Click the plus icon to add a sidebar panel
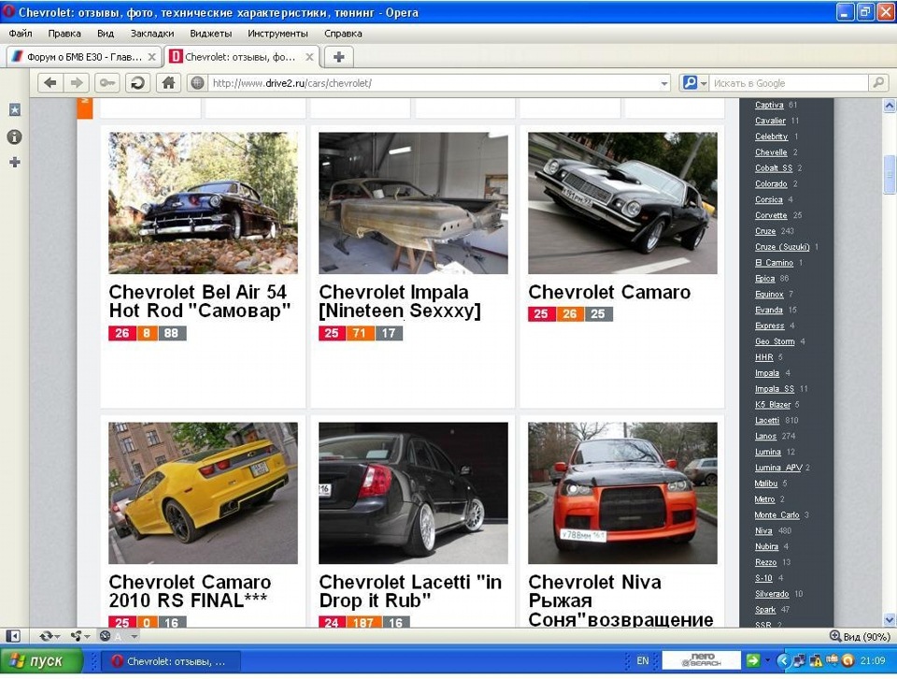The height and width of the screenshot is (679, 897). click(x=14, y=162)
